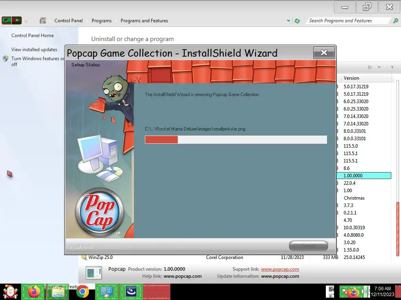This screenshot has height=300, width=401.
Task: Click the Popcap program thumbnail in details pane
Action: [94, 273]
